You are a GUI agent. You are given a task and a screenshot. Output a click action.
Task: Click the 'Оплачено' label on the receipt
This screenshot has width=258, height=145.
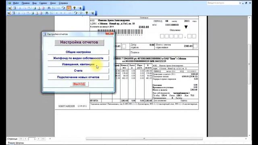175,30
